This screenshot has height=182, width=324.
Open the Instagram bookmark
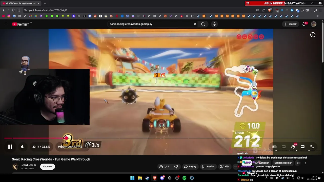pyautogui.click(x=9, y=16)
